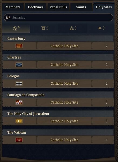Open the Papal Bulls tab
The image size is (118, 162).
click(58, 7)
